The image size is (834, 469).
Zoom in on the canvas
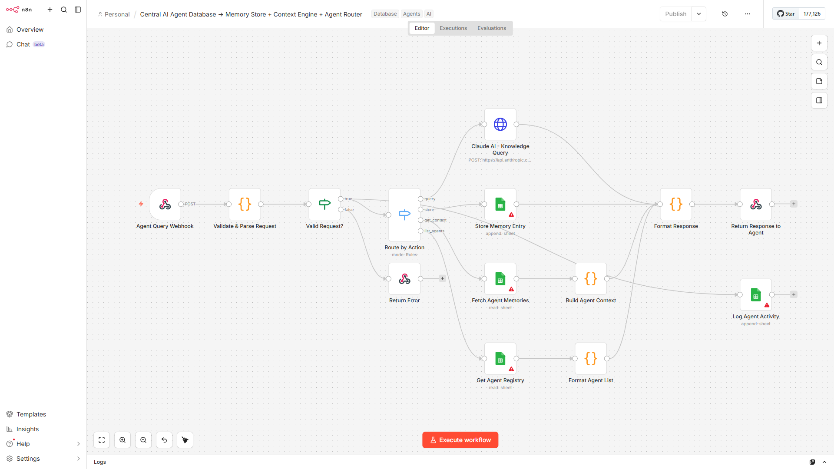[x=122, y=439]
